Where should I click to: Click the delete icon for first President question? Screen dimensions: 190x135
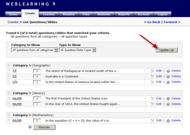pyautogui.click(x=168, y=99)
